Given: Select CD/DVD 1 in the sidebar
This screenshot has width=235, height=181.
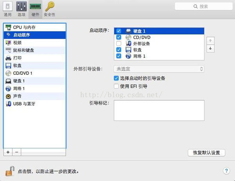Looking at the screenshot, I should tap(34, 73).
